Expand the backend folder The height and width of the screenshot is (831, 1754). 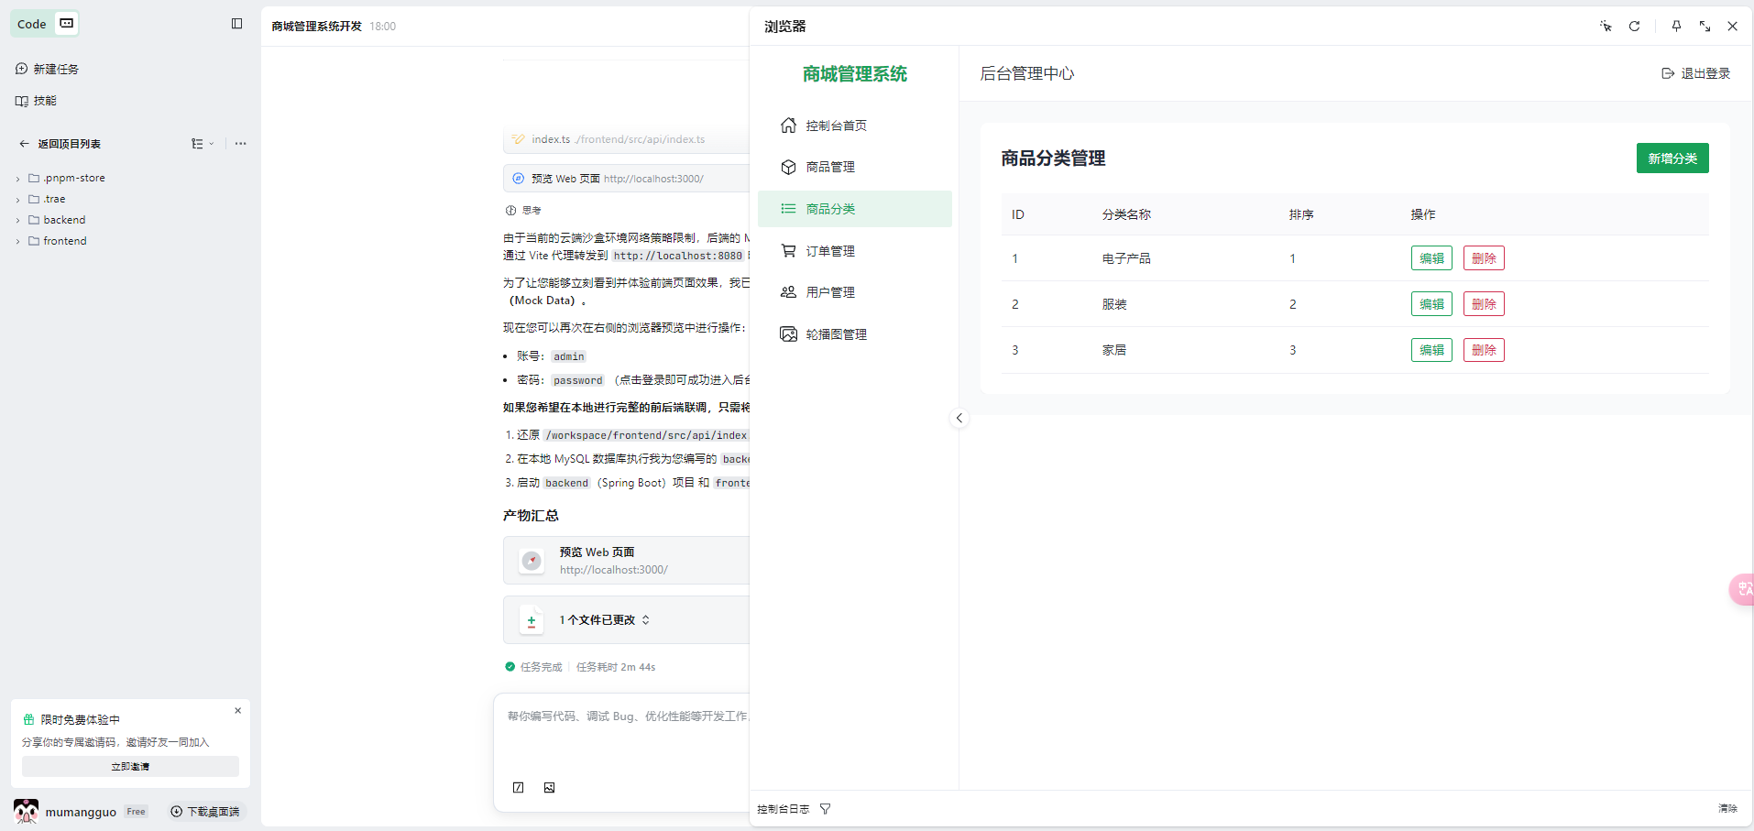(x=63, y=220)
